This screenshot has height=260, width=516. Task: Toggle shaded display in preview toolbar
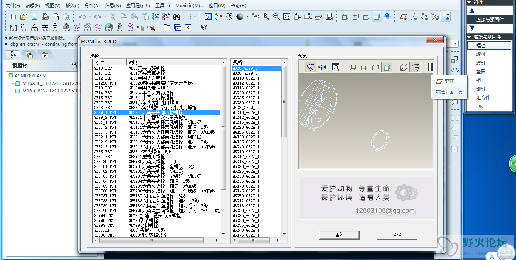pos(386,67)
